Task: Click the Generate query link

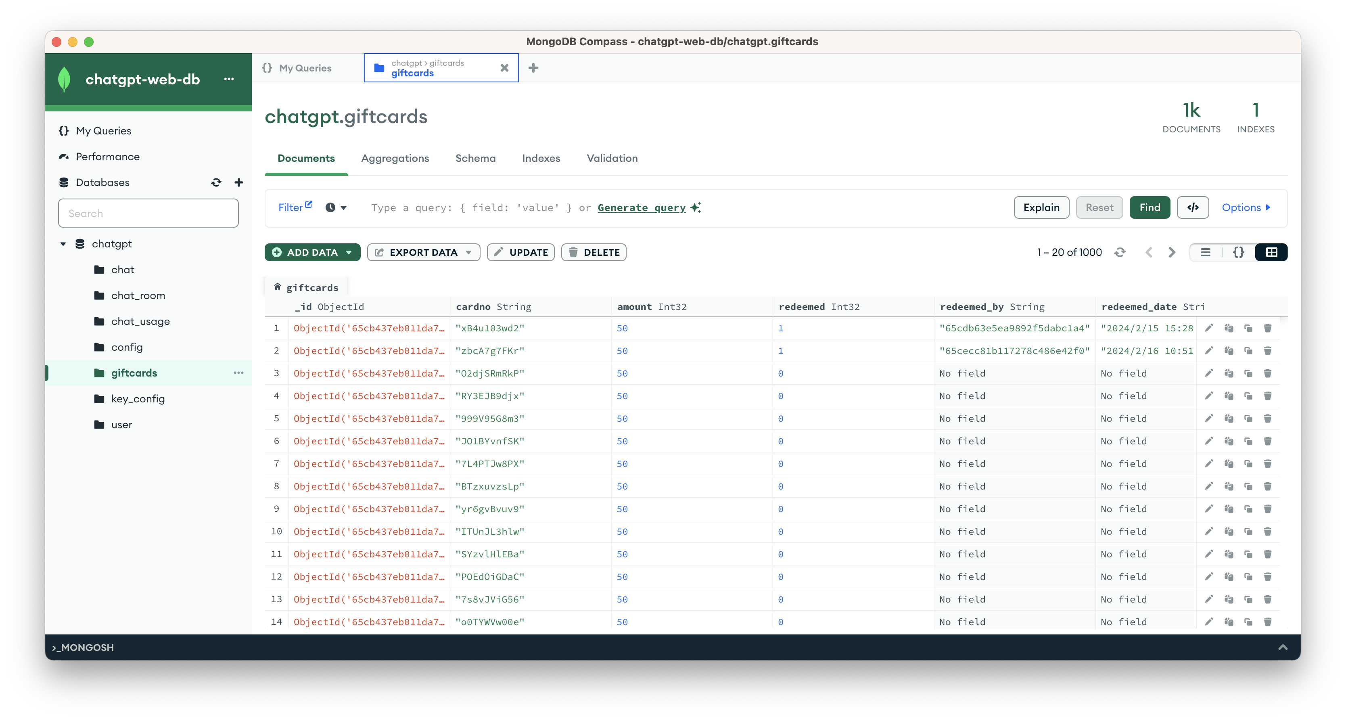Action: (x=641, y=207)
